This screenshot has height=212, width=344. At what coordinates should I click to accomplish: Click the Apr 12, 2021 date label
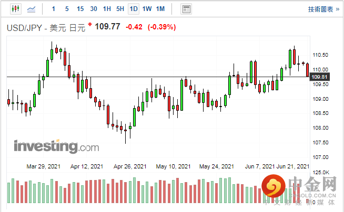point(87,166)
